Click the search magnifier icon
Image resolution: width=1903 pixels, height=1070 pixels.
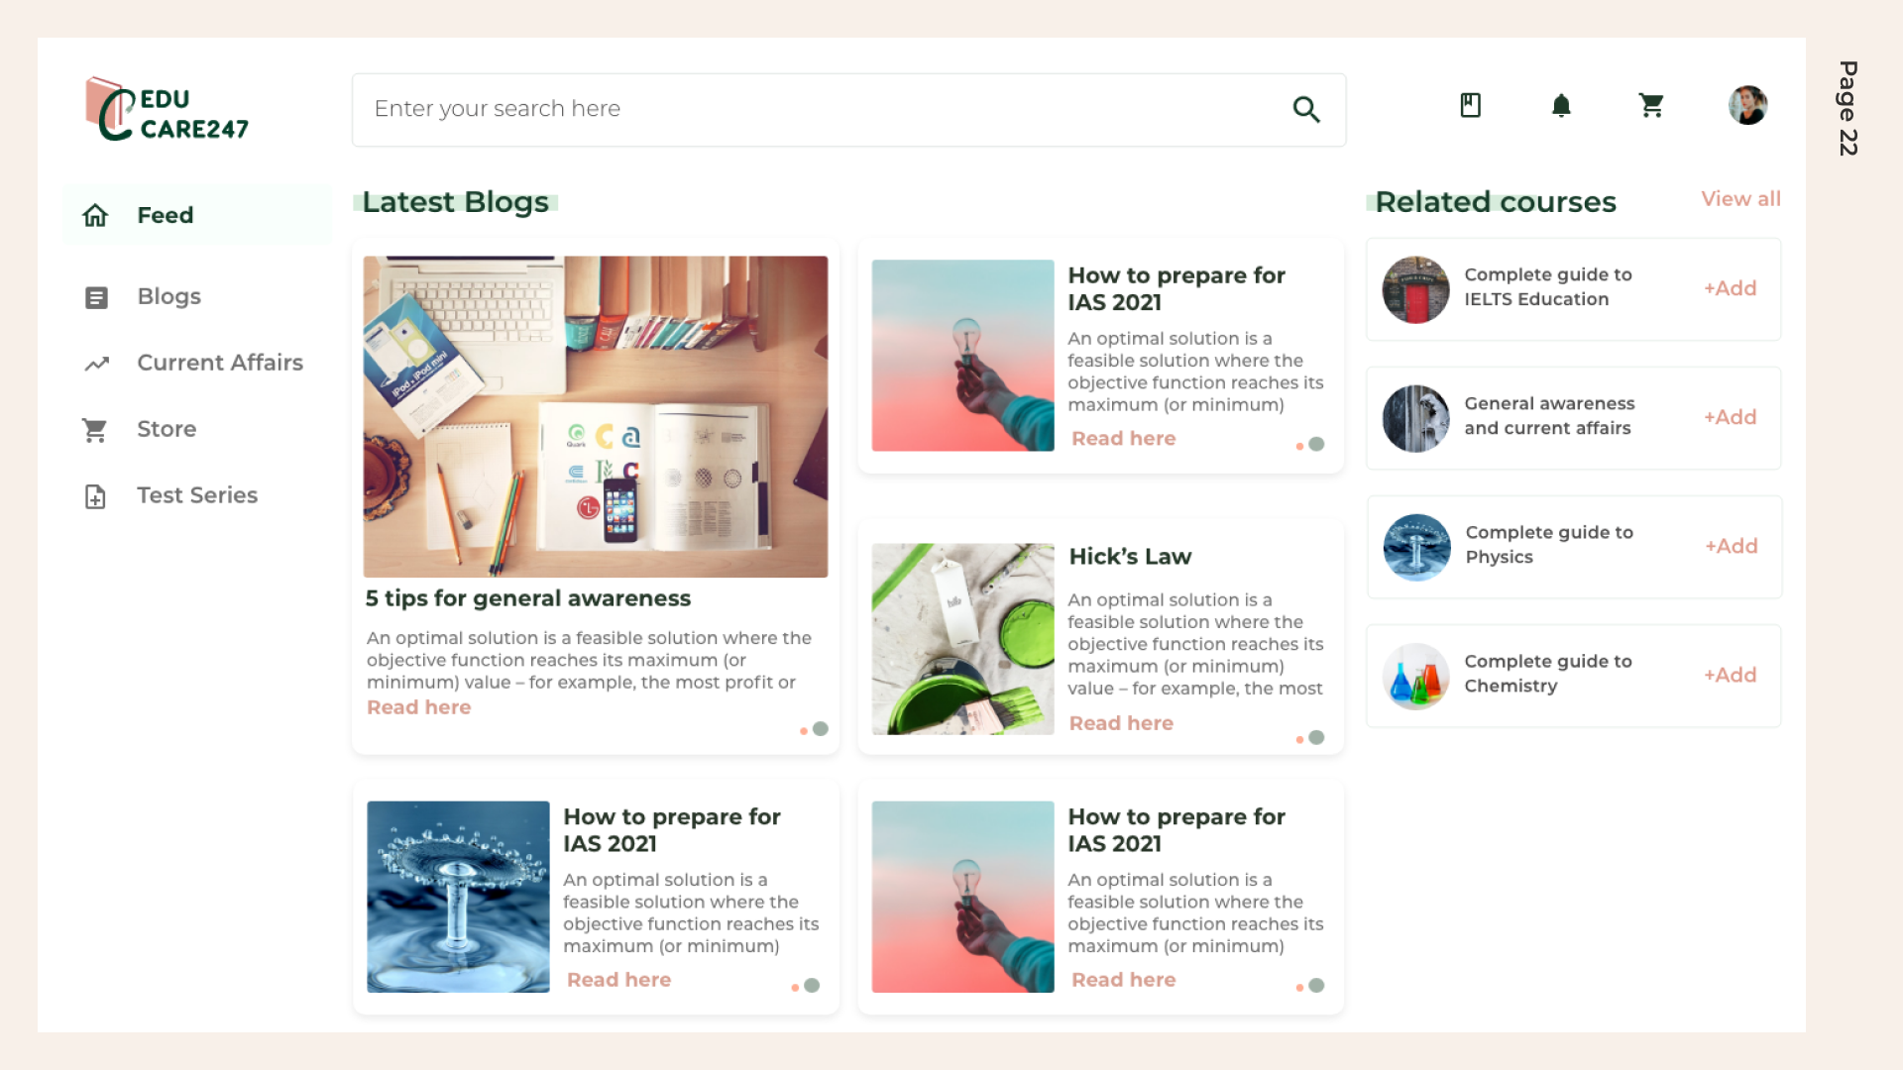point(1306,109)
